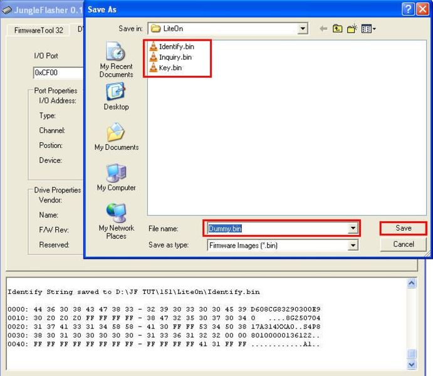Click the Inquiry.bin VLC cone icon

pos(154,57)
